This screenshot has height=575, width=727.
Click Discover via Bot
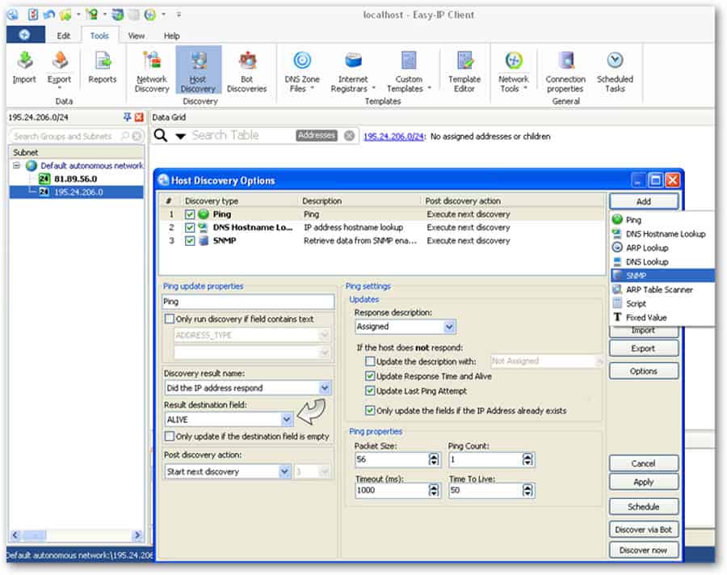click(644, 530)
